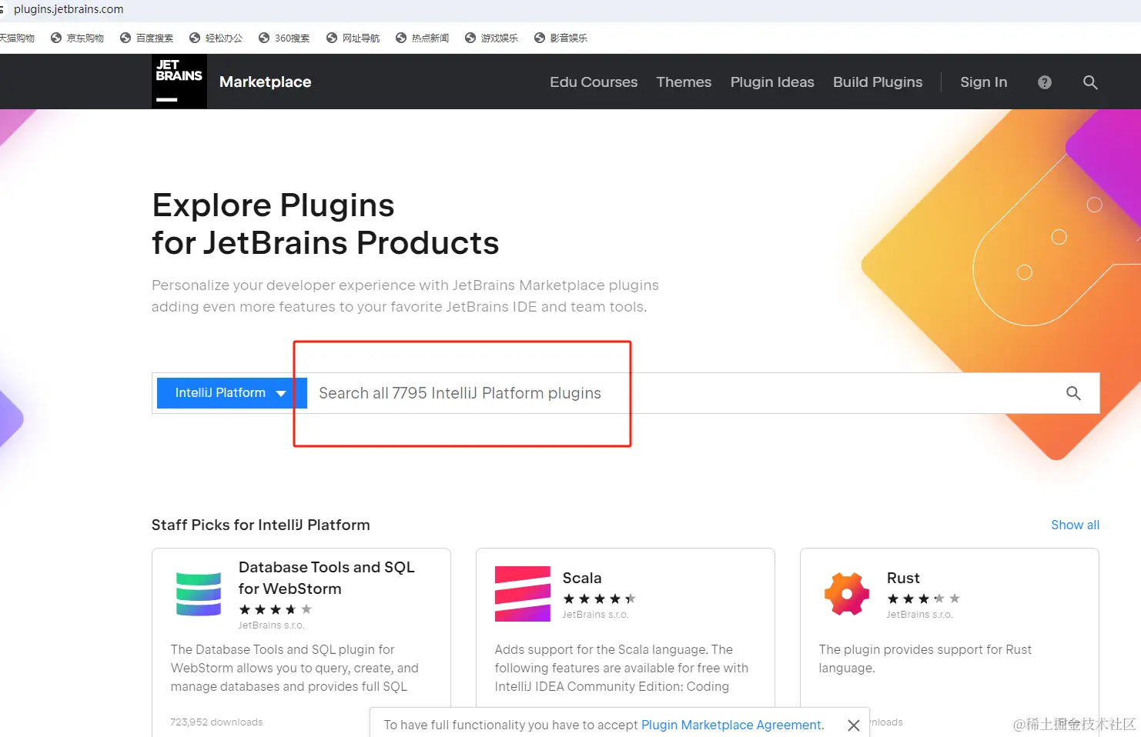Dismiss the Marketplace Agreement notification
1141x737 pixels.
pos(853,725)
